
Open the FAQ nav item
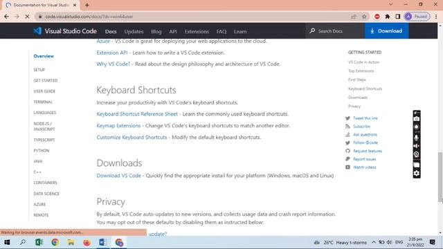coord(221,31)
